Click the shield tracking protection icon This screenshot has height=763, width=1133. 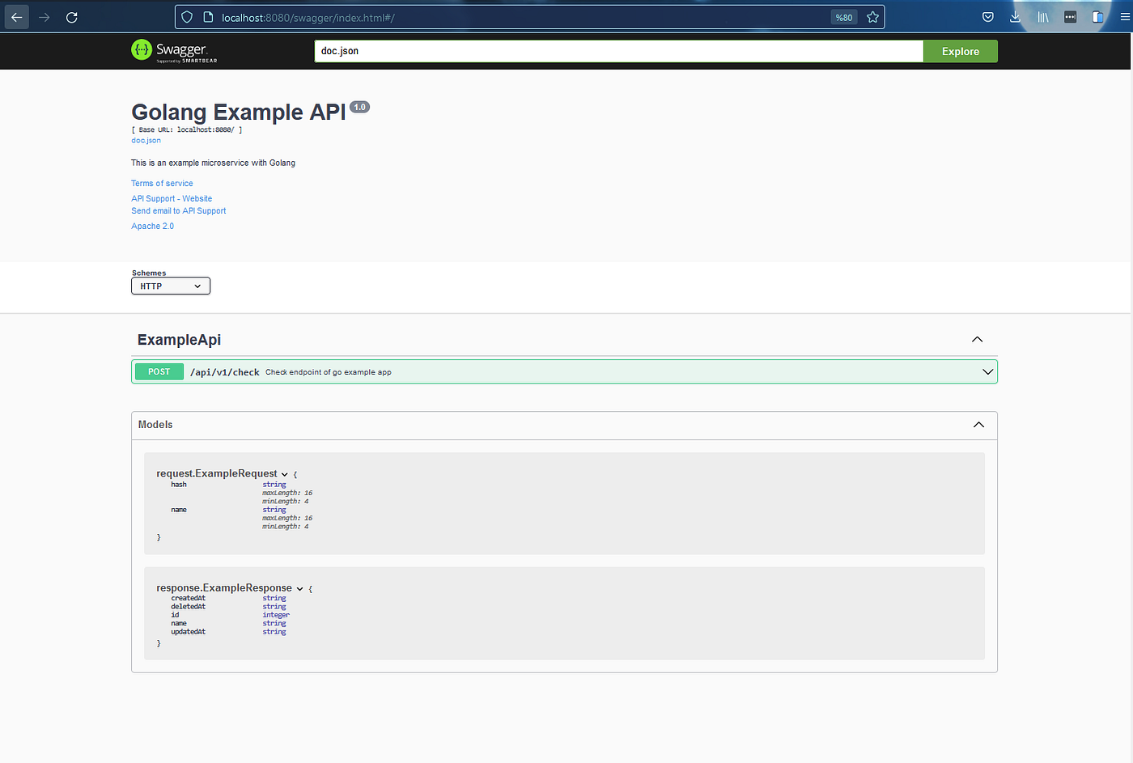click(187, 17)
